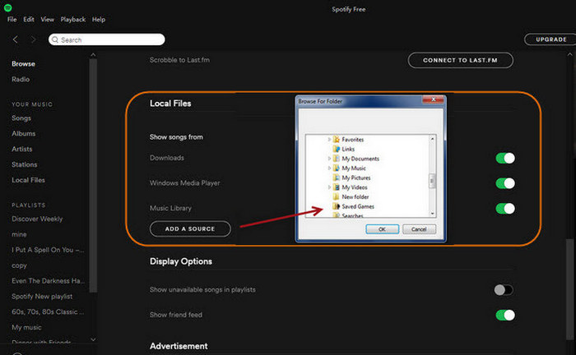
Task: Confirm folder selection with OK
Action: click(x=382, y=229)
